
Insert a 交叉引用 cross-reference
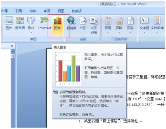coord(94,25)
